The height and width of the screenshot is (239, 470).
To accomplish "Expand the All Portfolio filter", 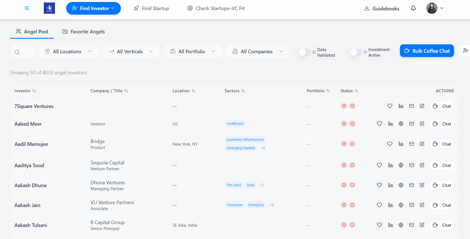I will click(193, 51).
